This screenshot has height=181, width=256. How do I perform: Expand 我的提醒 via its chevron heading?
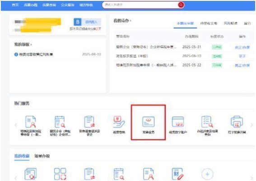point(23,44)
